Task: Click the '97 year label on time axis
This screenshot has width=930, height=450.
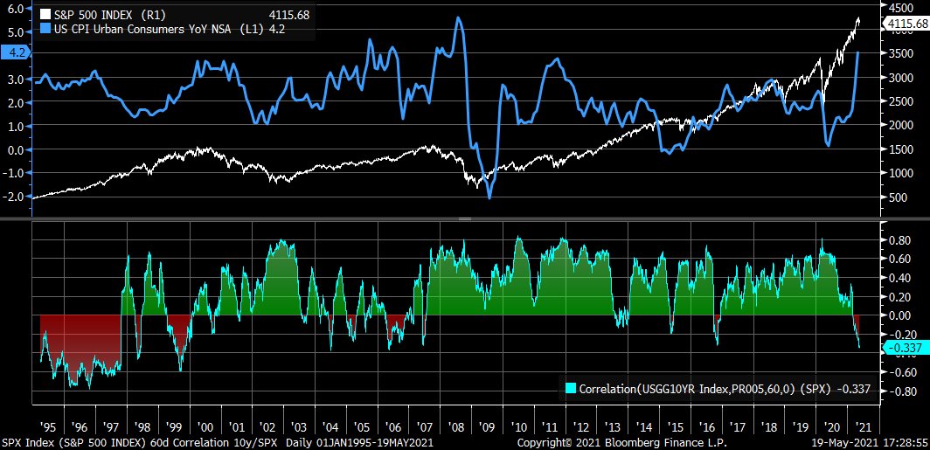Action: [x=110, y=427]
